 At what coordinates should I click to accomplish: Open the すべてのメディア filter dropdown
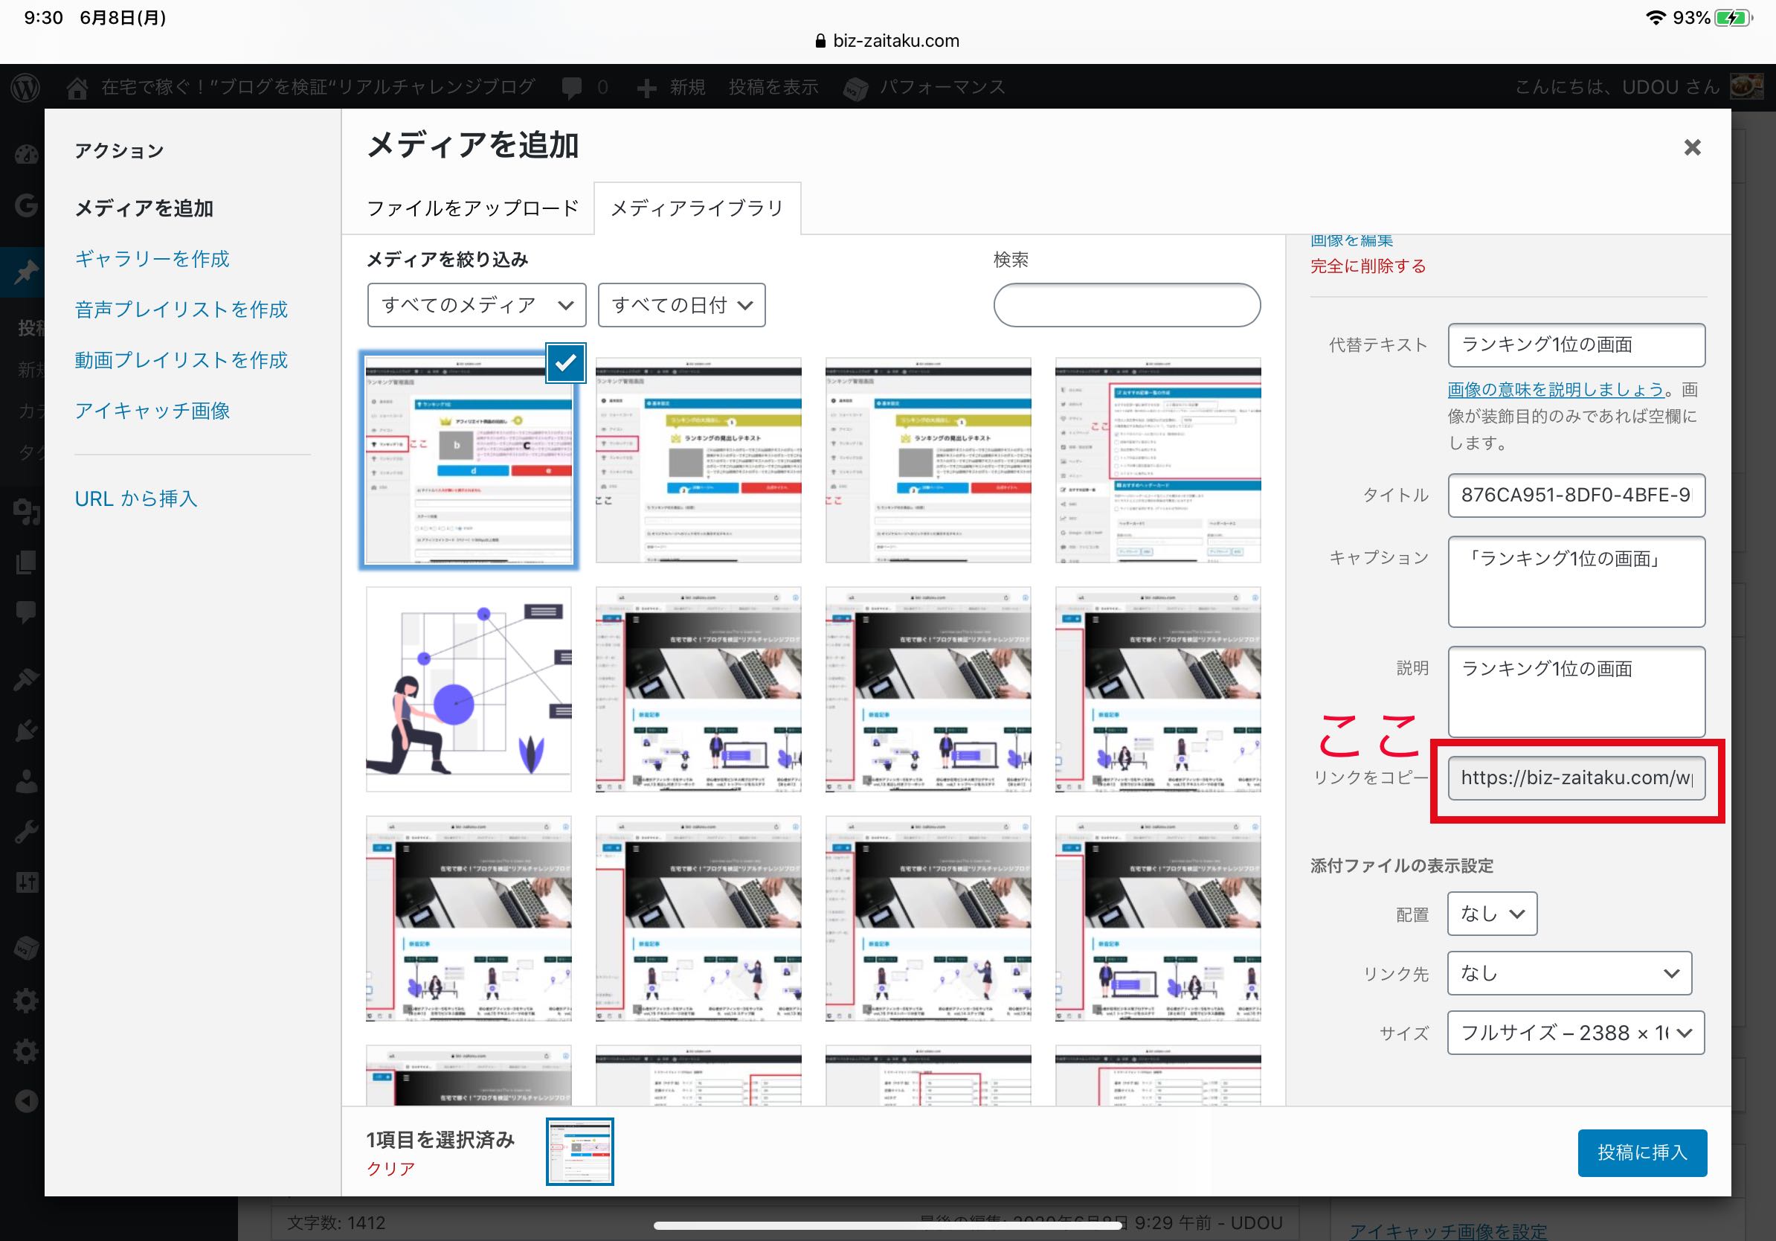pyautogui.click(x=477, y=305)
